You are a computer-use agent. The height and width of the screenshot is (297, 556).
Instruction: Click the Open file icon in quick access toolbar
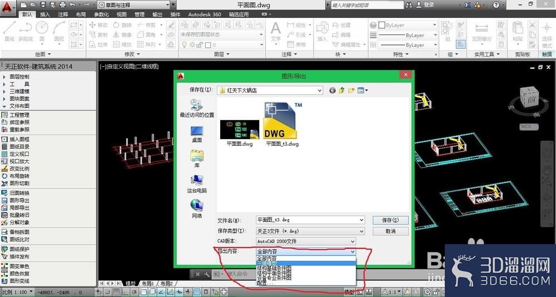(33, 5)
